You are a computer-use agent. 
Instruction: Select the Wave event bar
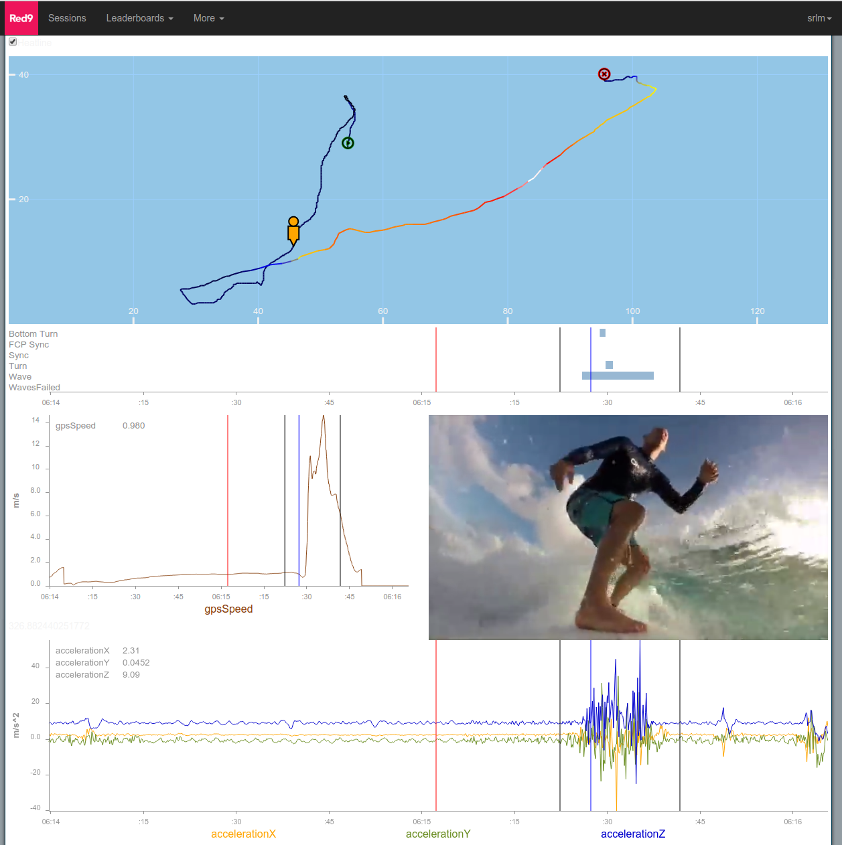coord(618,376)
